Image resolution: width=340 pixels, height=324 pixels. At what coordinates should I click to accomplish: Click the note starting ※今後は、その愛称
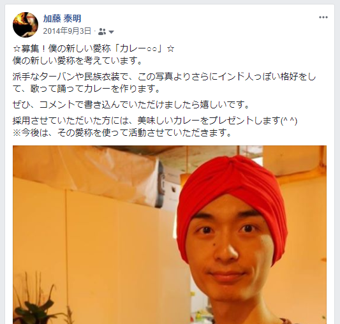(122, 133)
